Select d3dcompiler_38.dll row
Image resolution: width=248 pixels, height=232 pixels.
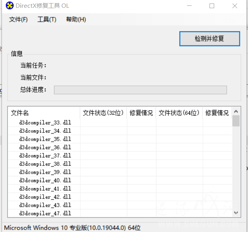tap(120, 164)
